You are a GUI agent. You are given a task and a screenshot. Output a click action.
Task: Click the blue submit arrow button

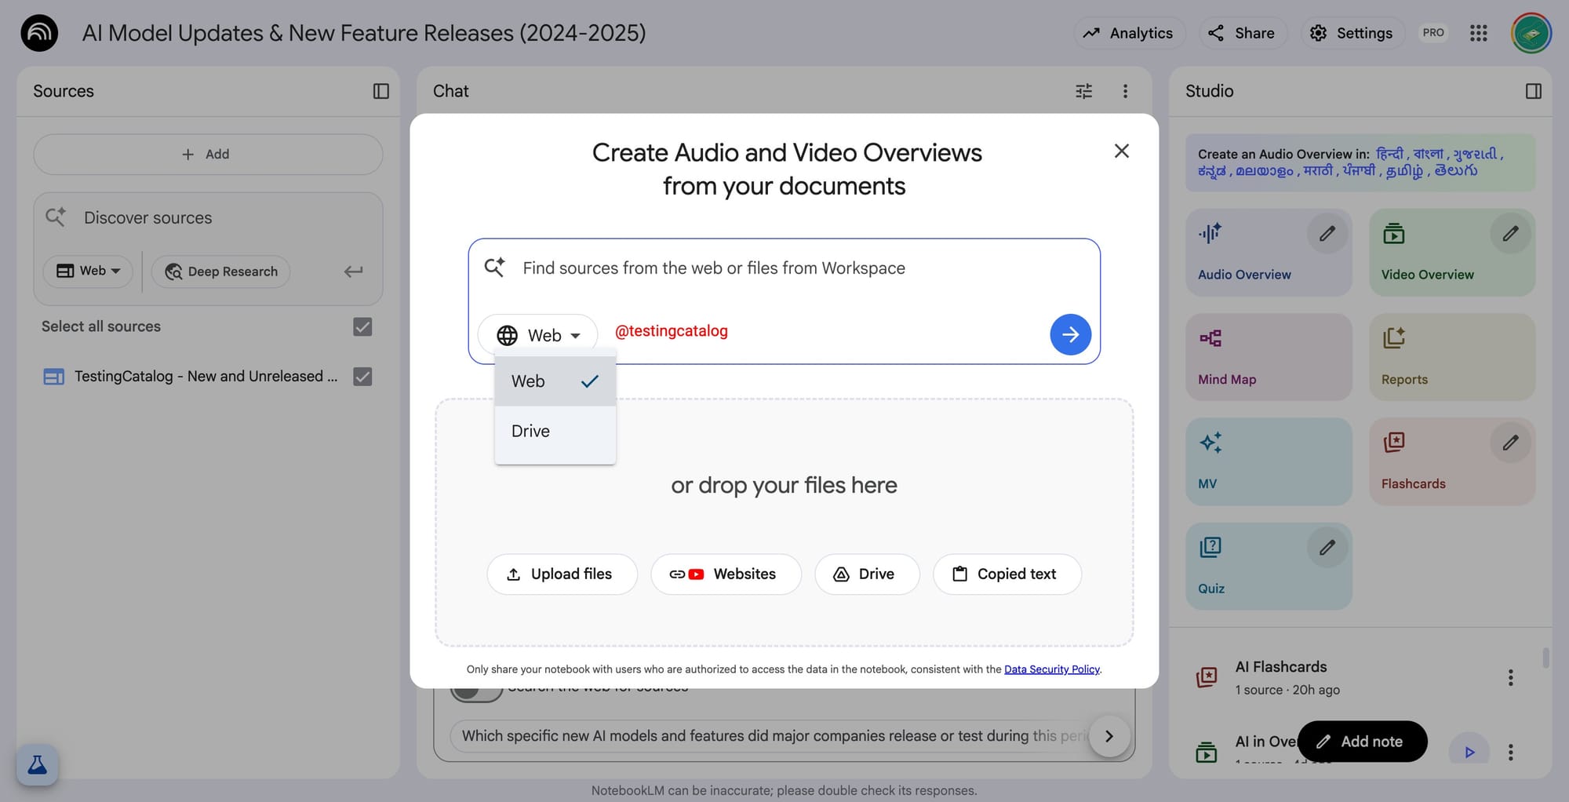(1070, 335)
